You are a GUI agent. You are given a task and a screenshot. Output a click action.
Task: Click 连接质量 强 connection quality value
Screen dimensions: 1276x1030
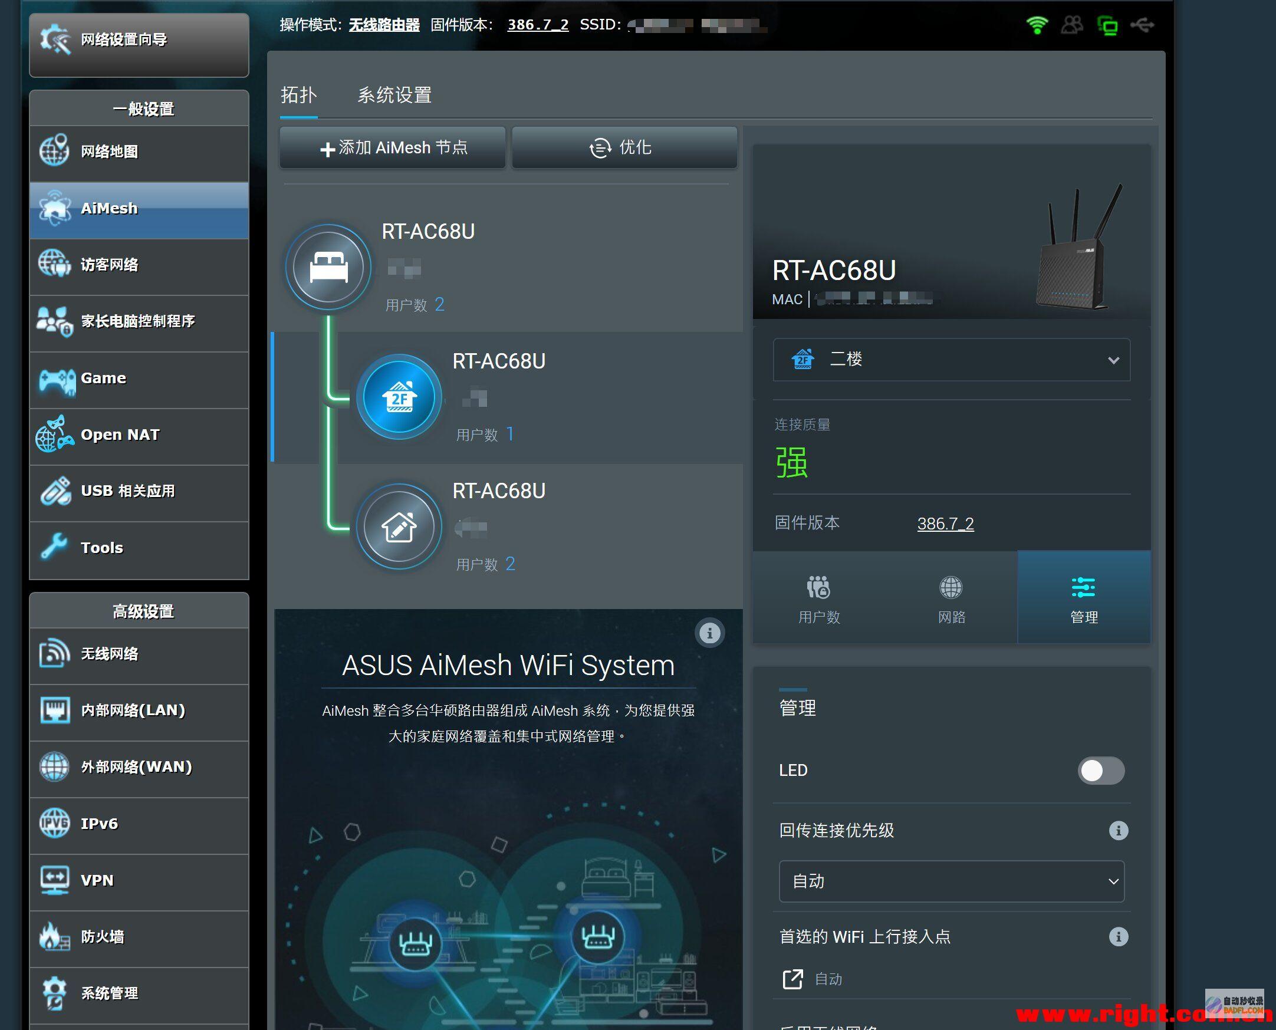[792, 463]
